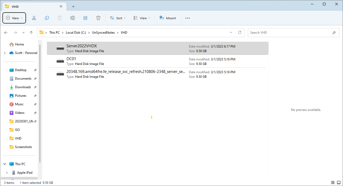The image size is (343, 186).
Task: Refresh the current folder view
Action: [240, 33]
